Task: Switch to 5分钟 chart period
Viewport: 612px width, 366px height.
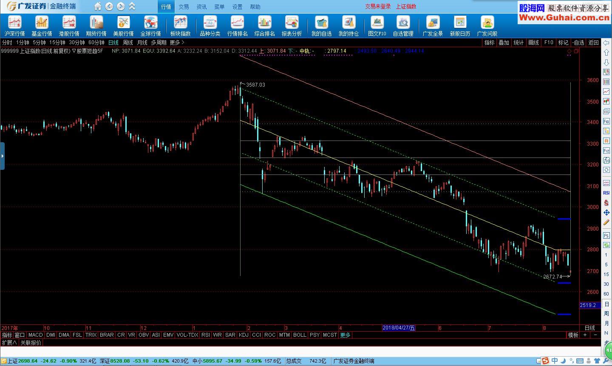Action: click(39, 42)
